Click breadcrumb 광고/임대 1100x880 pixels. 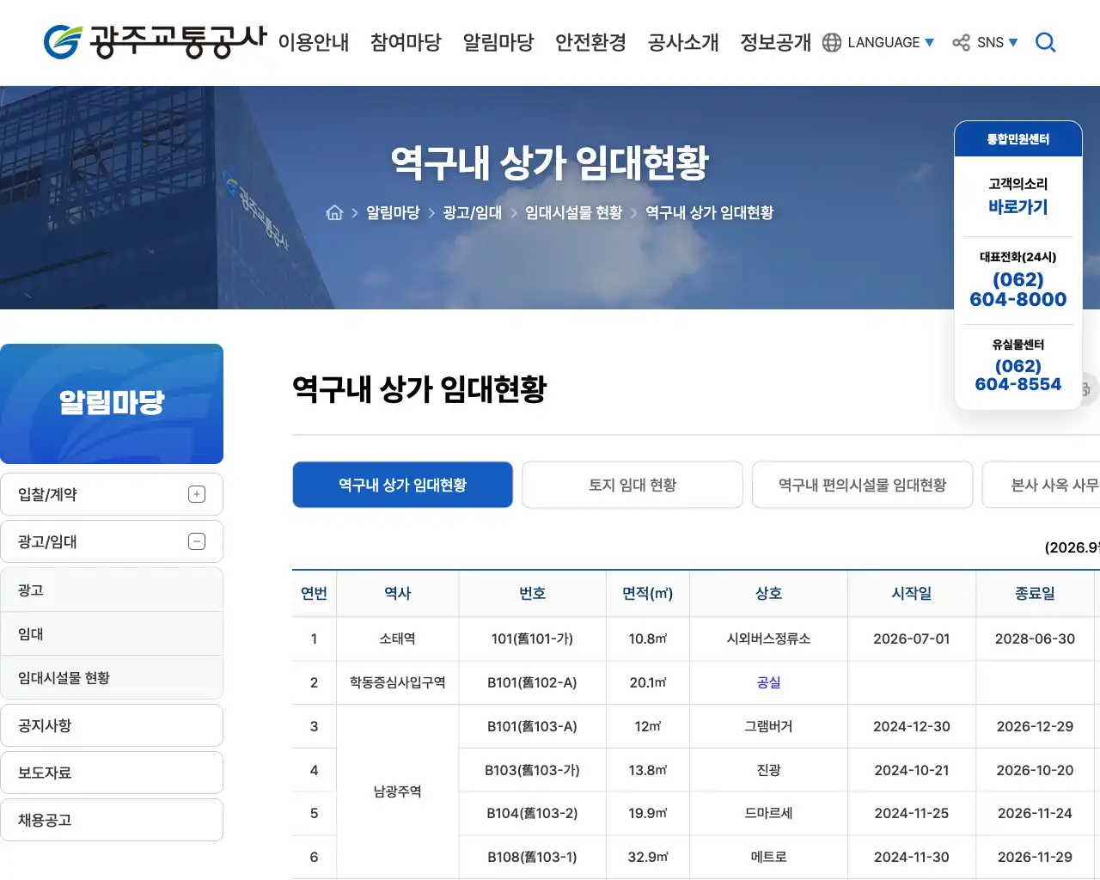pyautogui.click(x=472, y=212)
